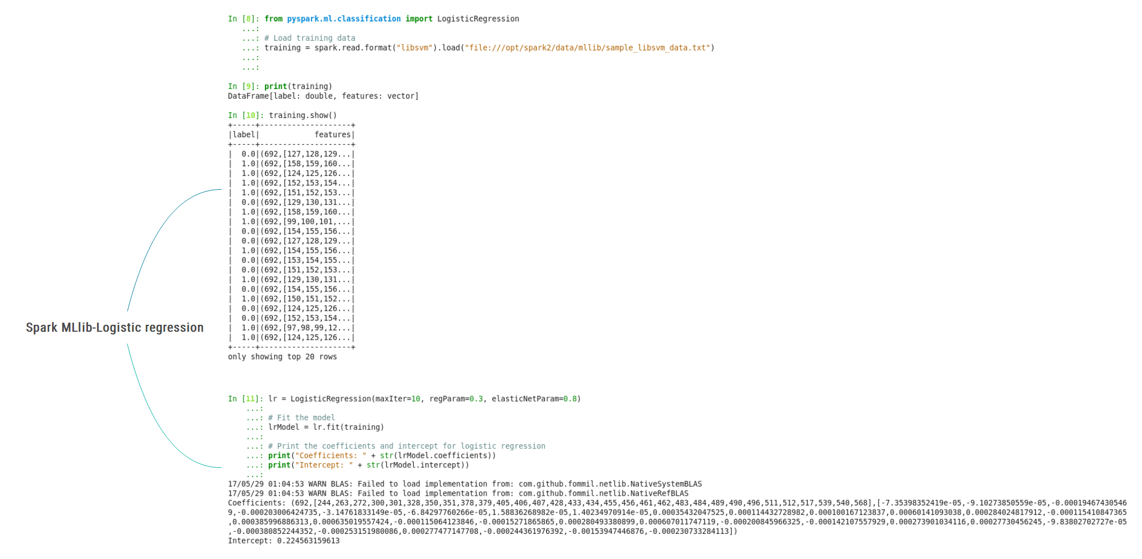Click the LogisticRegression(maxIter=10) constructor line
This screenshot has width=1142, height=559.
pyautogui.click(x=424, y=399)
